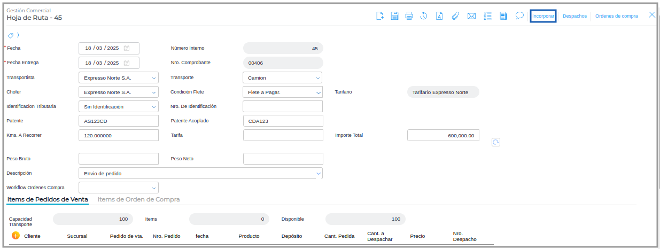This screenshot has width=660, height=249.
Task: Open the comments speech bubble icon
Action: [x=519, y=16]
